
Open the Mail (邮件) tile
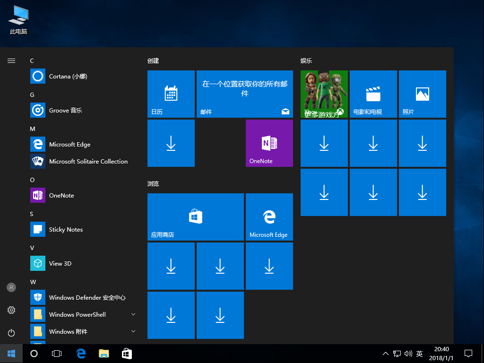[x=245, y=94]
